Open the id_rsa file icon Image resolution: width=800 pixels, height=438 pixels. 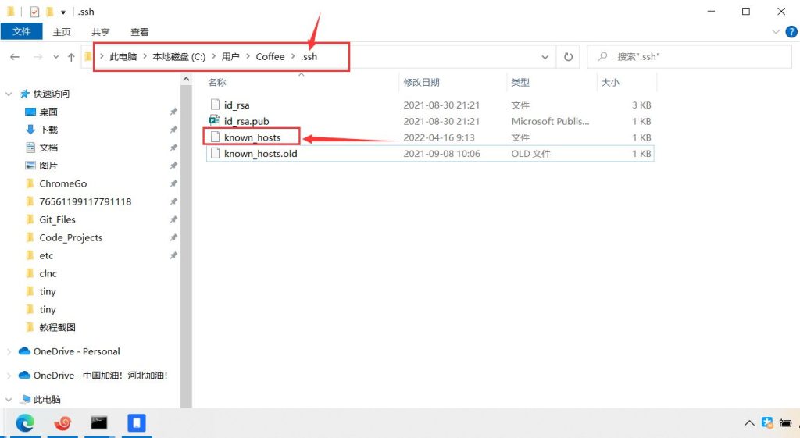(x=215, y=105)
